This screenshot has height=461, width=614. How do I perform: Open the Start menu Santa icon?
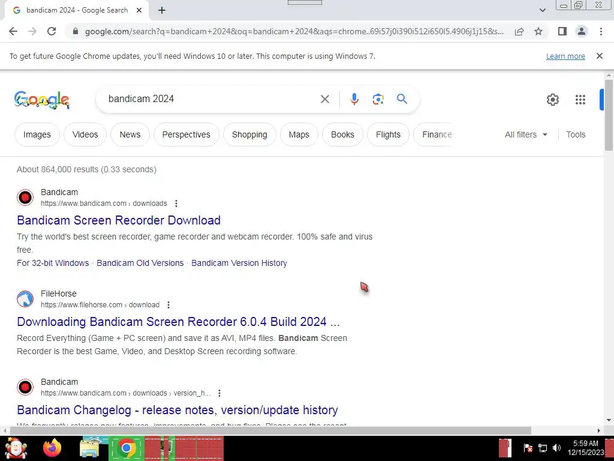pyautogui.click(x=16, y=447)
